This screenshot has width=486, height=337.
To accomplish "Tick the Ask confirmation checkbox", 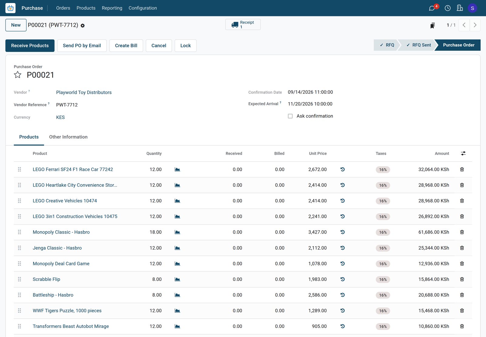I will pos(290,116).
